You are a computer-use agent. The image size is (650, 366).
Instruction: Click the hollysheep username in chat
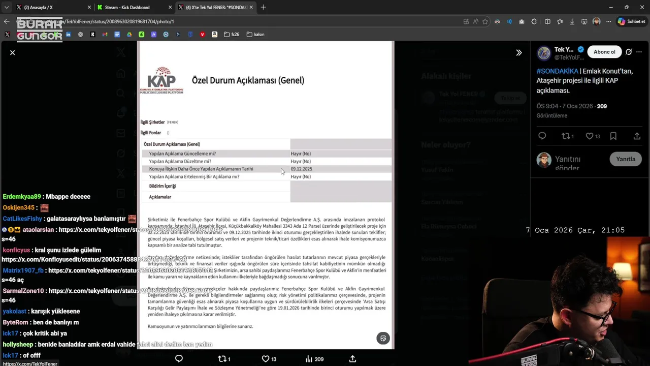pyautogui.click(x=18, y=345)
